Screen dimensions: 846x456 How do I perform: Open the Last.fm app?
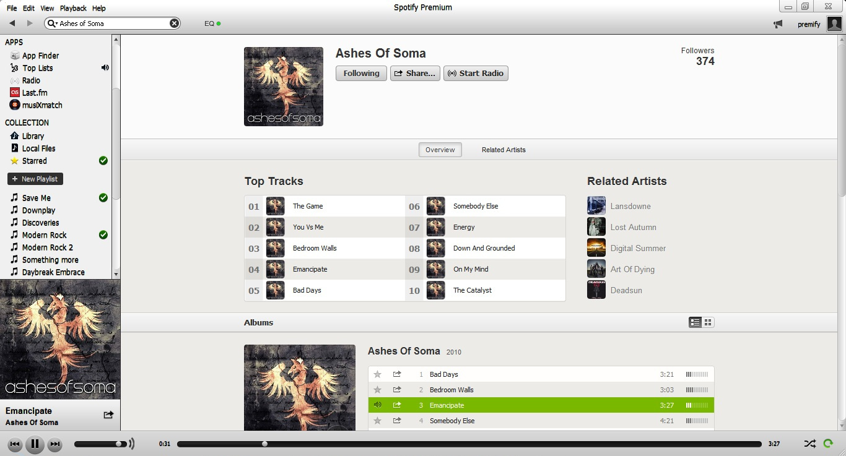35,93
